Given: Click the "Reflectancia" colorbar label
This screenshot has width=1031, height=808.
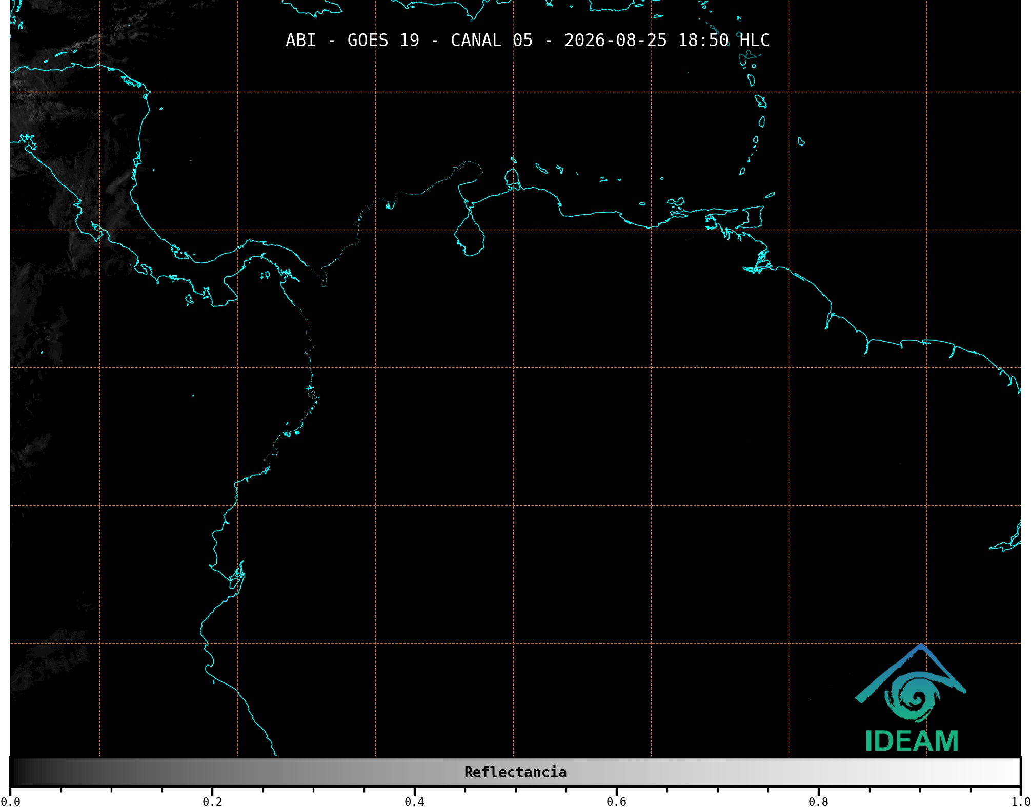Looking at the screenshot, I should pyautogui.click(x=515, y=772).
